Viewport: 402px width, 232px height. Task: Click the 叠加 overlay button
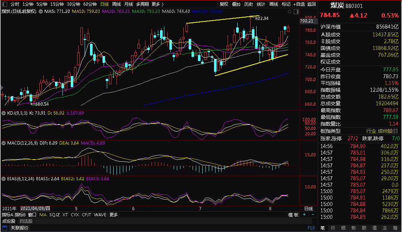coord(236,4)
